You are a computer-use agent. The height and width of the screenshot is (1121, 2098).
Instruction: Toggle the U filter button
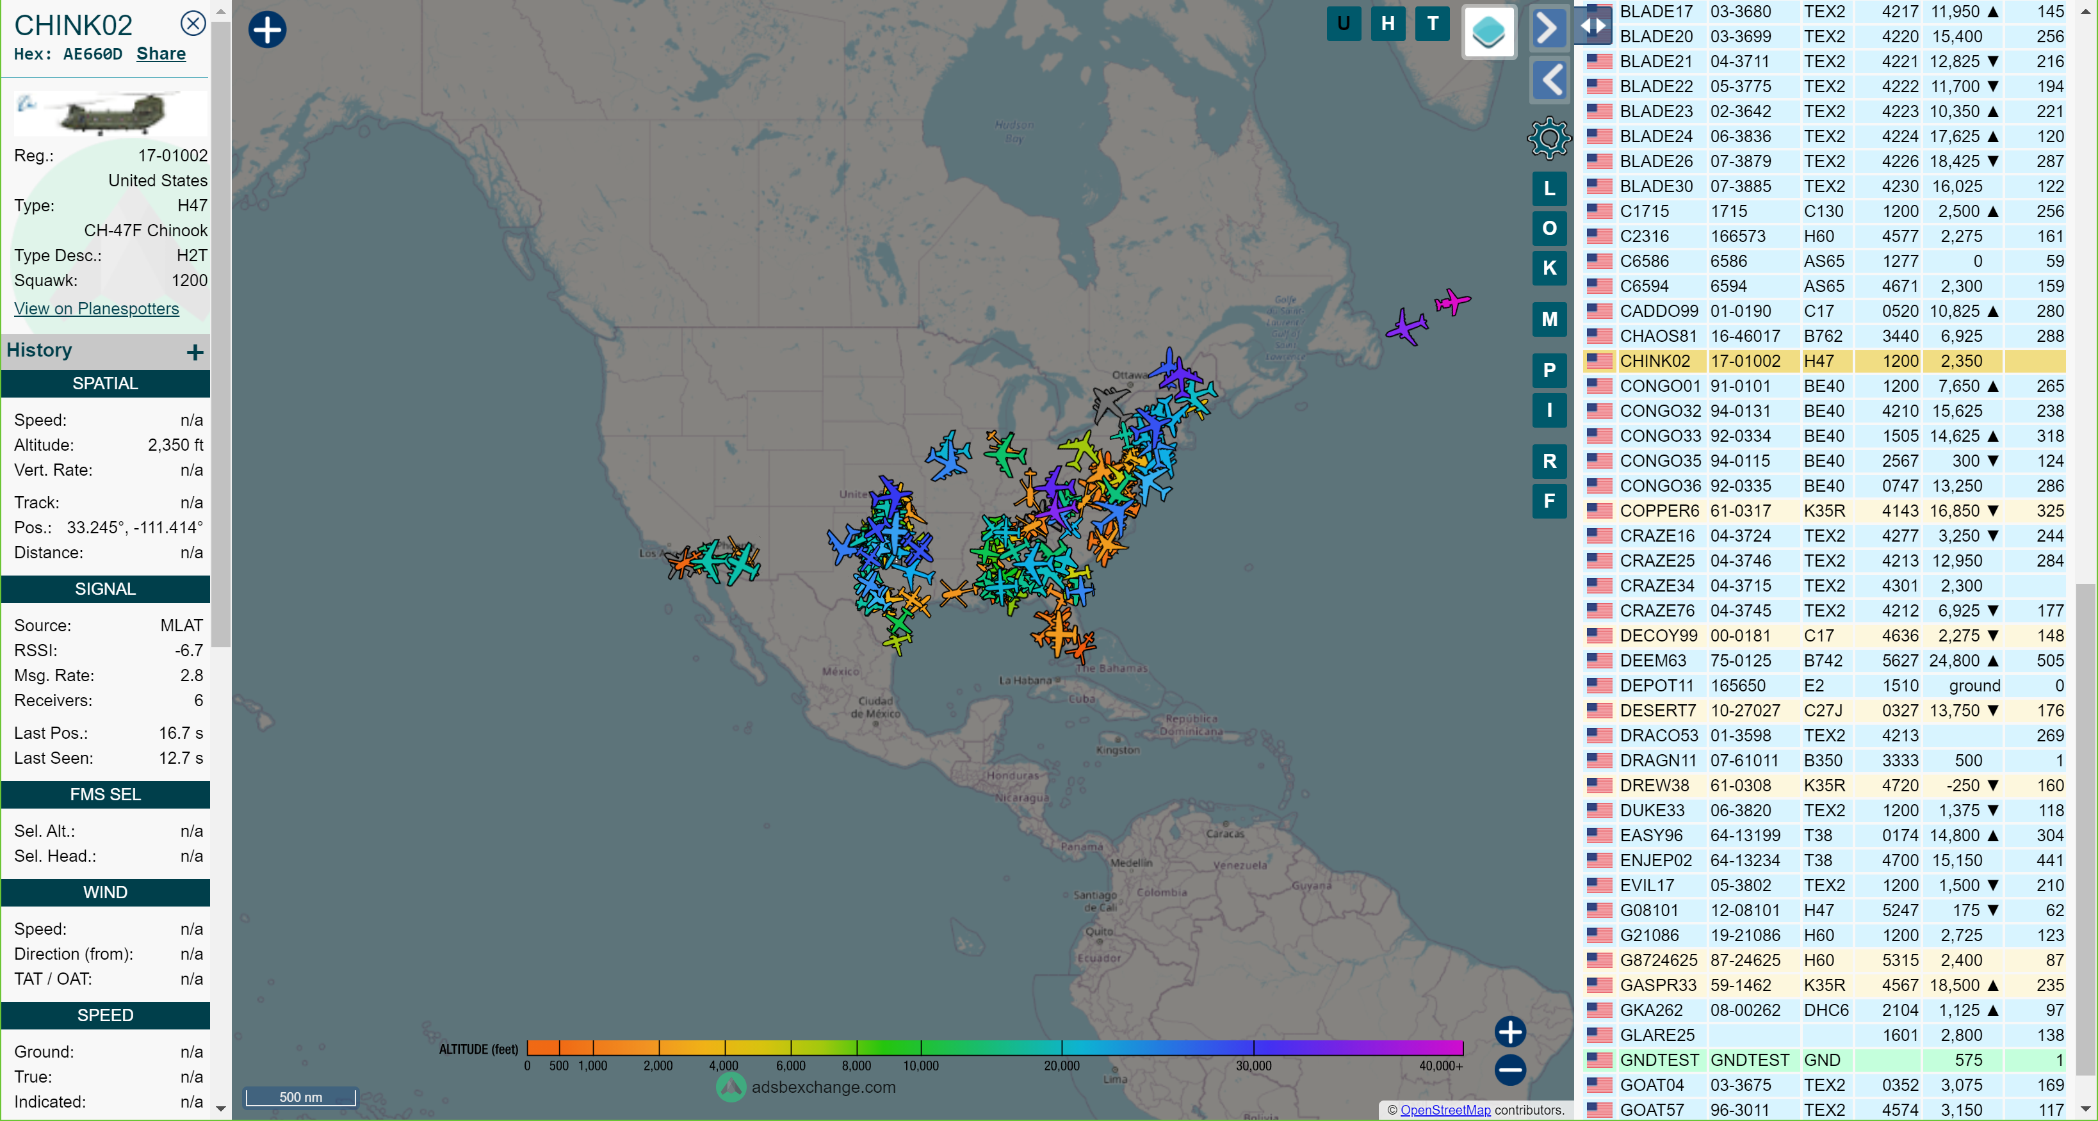pyautogui.click(x=1344, y=23)
